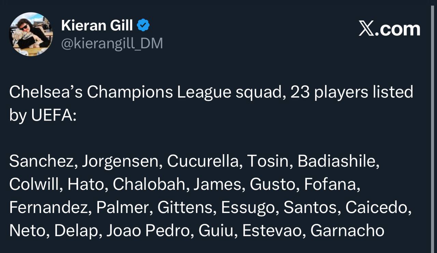This screenshot has width=437, height=253.
Task: Click Kieran Gill's profile picture
Action: (x=31, y=34)
